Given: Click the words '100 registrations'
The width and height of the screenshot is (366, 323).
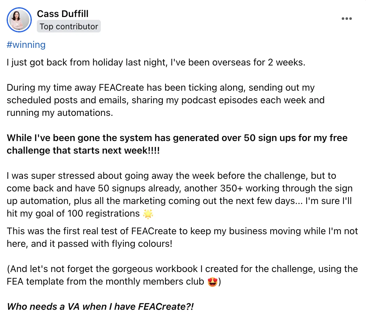Looking at the screenshot, I should click(x=103, y=213).
